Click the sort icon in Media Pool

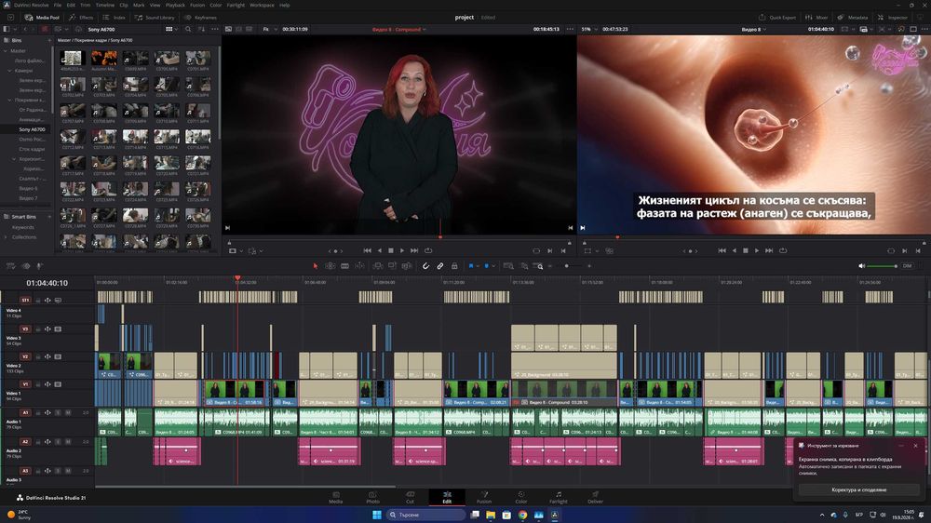[202, 29]
